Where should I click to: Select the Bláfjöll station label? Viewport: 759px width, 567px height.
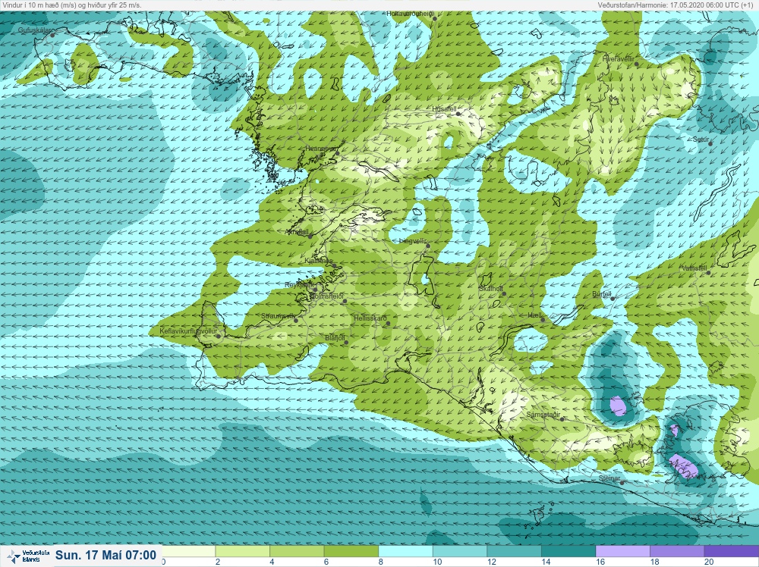(x=335, y=338)
